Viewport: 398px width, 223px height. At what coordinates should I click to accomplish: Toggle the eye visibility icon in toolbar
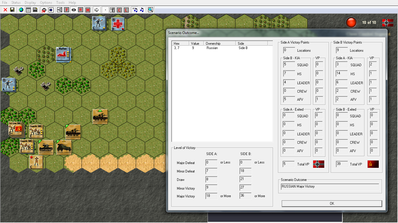point(74,10)
